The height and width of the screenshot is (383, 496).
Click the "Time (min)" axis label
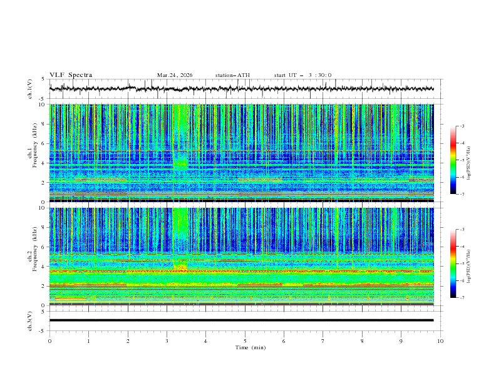coord(251,347)
